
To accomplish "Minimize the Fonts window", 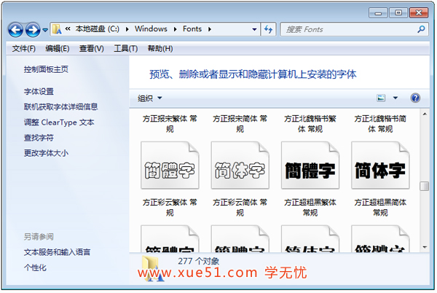I will (x=378, y=13).
